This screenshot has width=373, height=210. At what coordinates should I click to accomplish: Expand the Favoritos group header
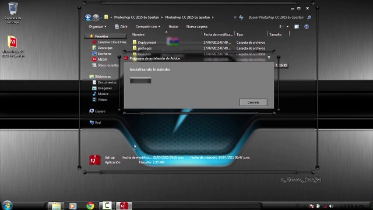[105, 36]
